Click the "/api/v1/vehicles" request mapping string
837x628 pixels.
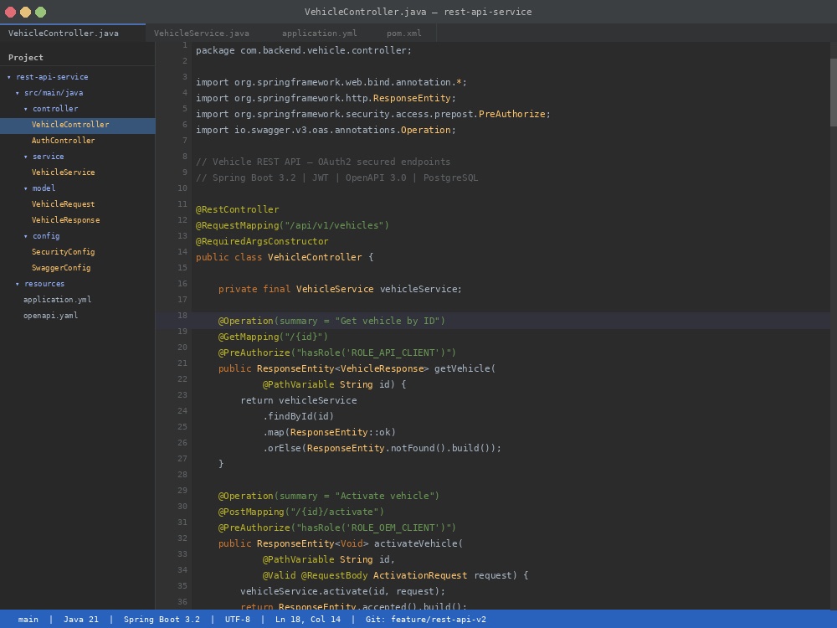point(334,225)
